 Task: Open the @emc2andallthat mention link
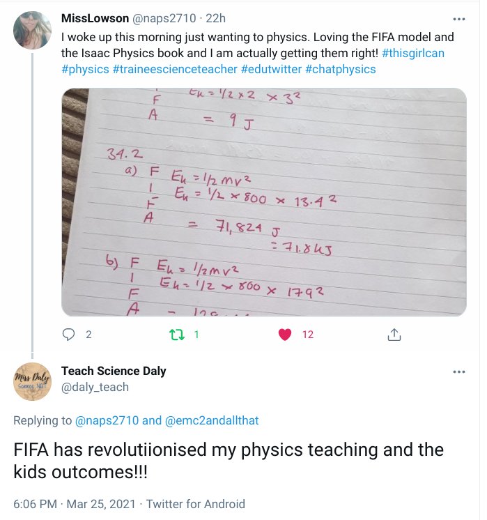click(211, 420)
